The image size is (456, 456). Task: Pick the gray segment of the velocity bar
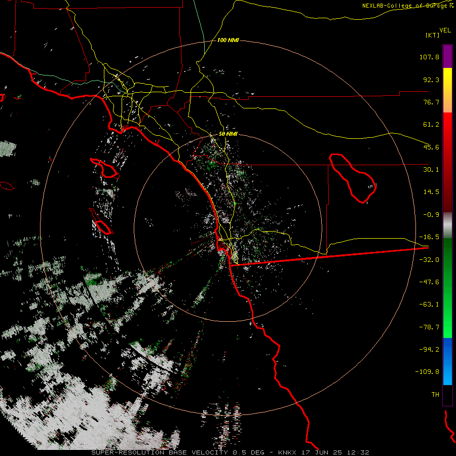tap(447, 225)
